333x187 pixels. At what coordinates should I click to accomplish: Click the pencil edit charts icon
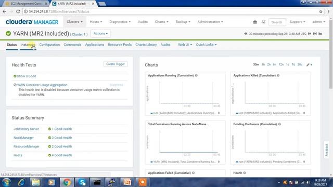coord(309,64)
